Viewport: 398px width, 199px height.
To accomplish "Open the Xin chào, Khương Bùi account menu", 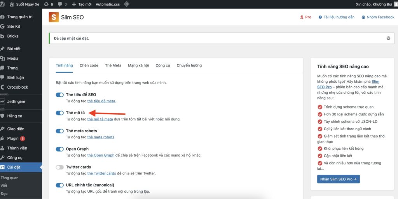I will (x=377, y=4).
